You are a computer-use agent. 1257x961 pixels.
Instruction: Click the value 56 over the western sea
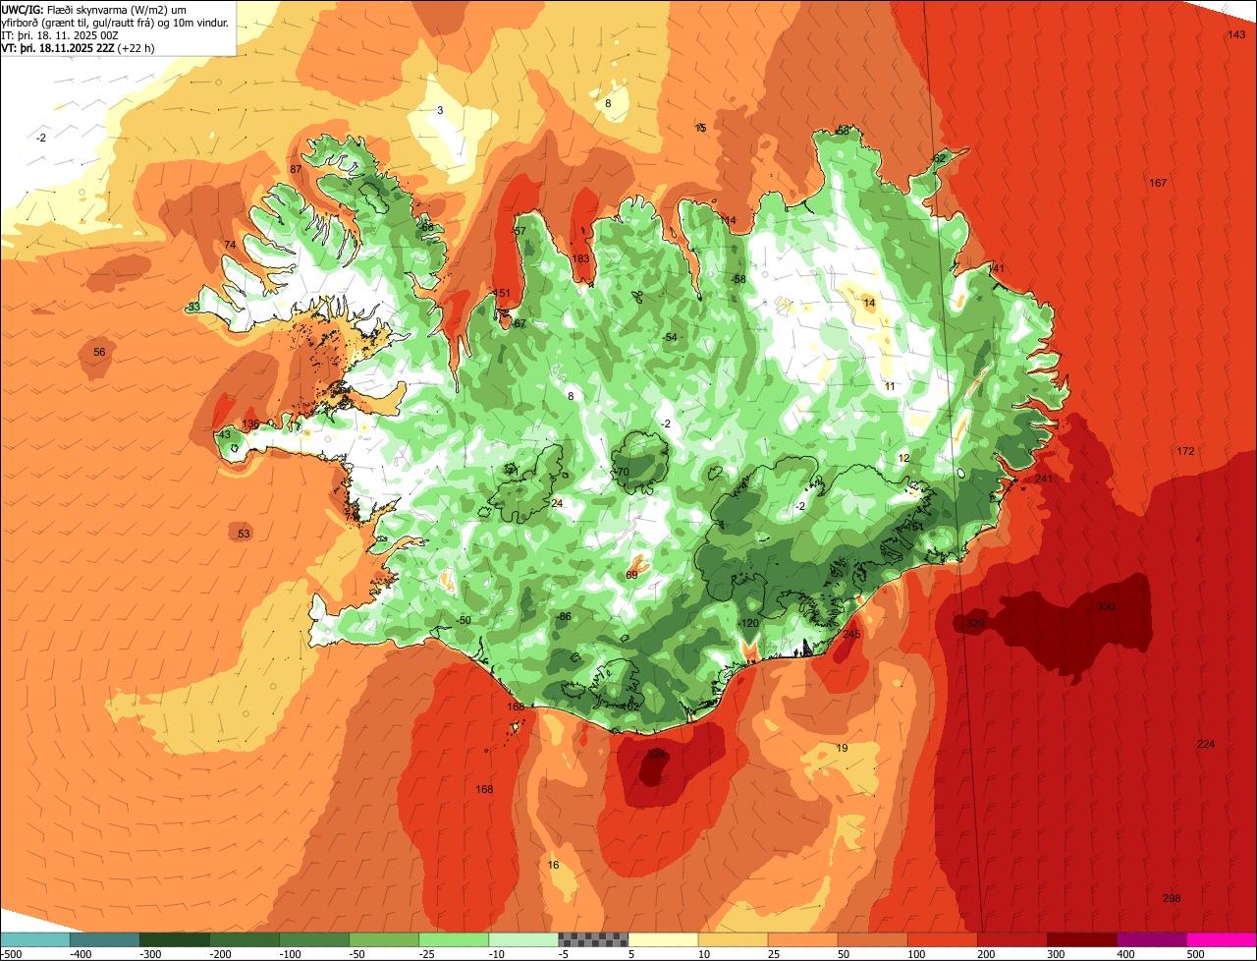tap(99, 352)
